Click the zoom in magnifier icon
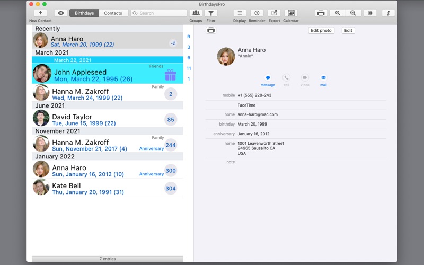This screenshot has height=265, width=424. [353, 13]
